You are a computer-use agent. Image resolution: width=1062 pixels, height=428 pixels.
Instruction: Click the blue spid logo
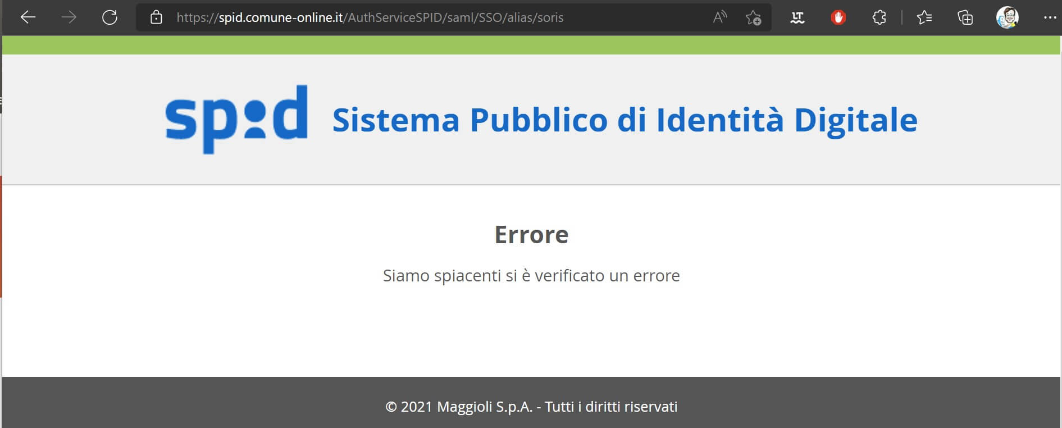pos(236,119)
